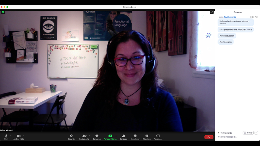End the meeting with red Fin button

209,137
